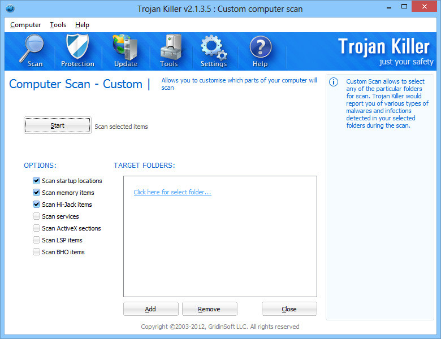The height and width of the screenshot is (339, 441).
Task: Click the copyright GridinSoft LLC text
Action: [220, 327]
